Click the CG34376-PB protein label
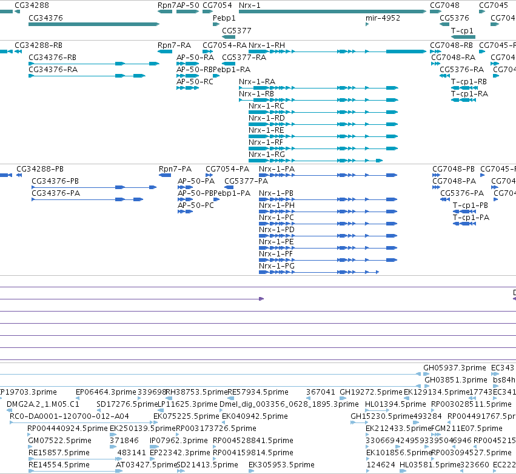The image size is (516, 474). click(x=55, y=181)
